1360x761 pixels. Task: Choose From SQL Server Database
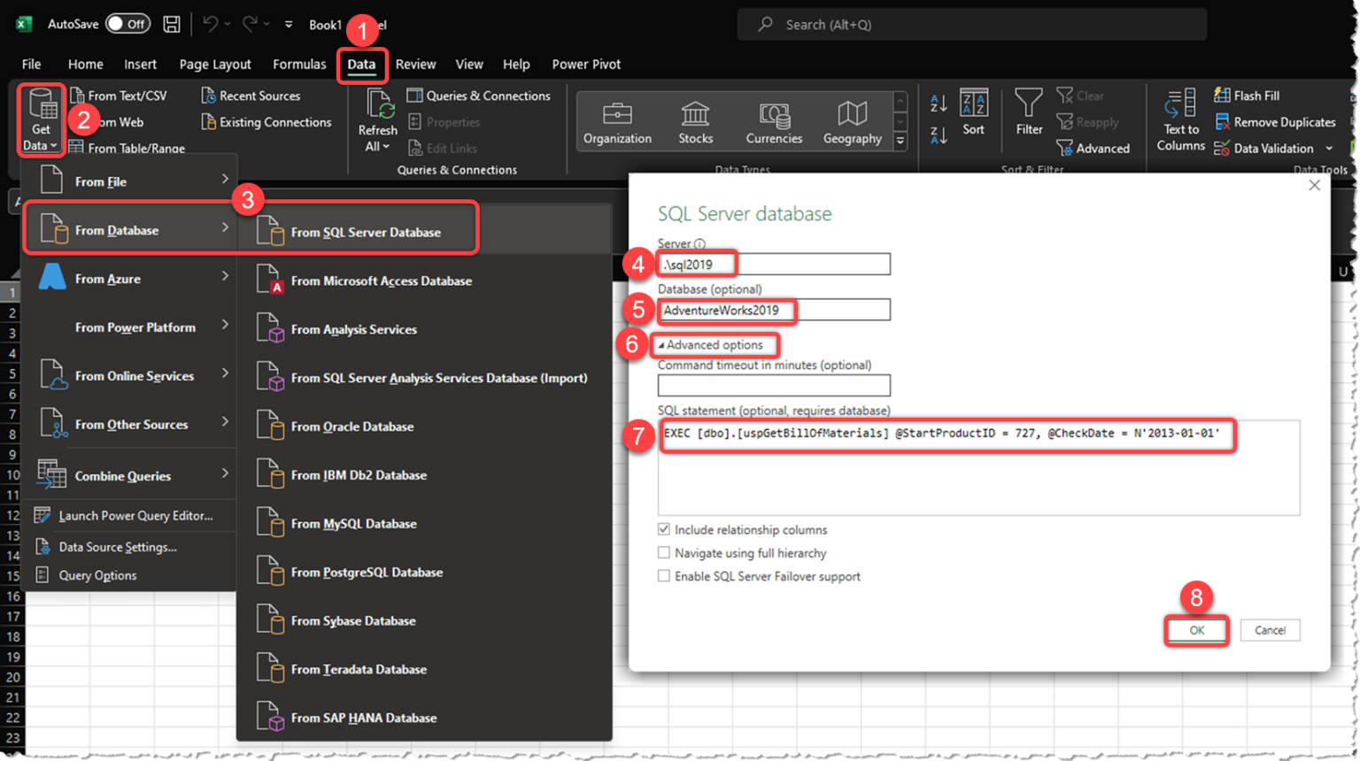click(x=366, y=232)
